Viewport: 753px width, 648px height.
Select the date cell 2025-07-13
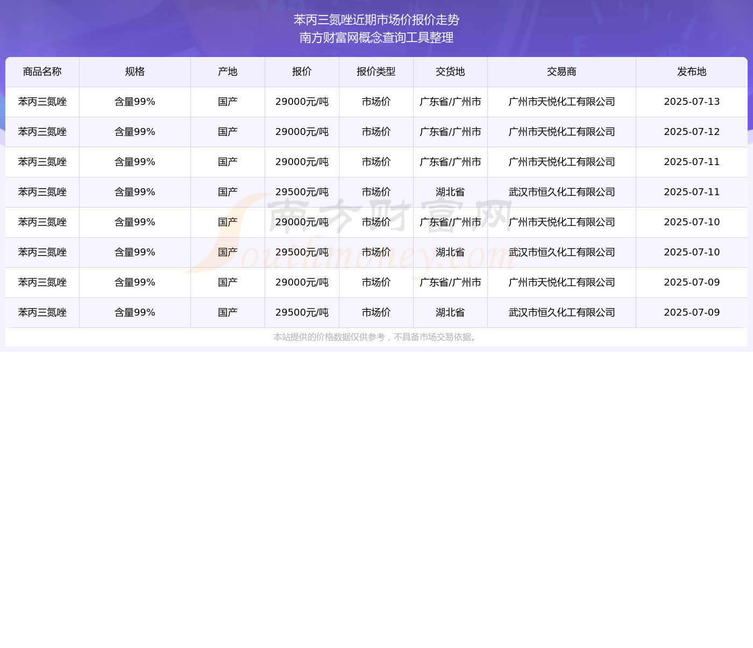[692, 102]
